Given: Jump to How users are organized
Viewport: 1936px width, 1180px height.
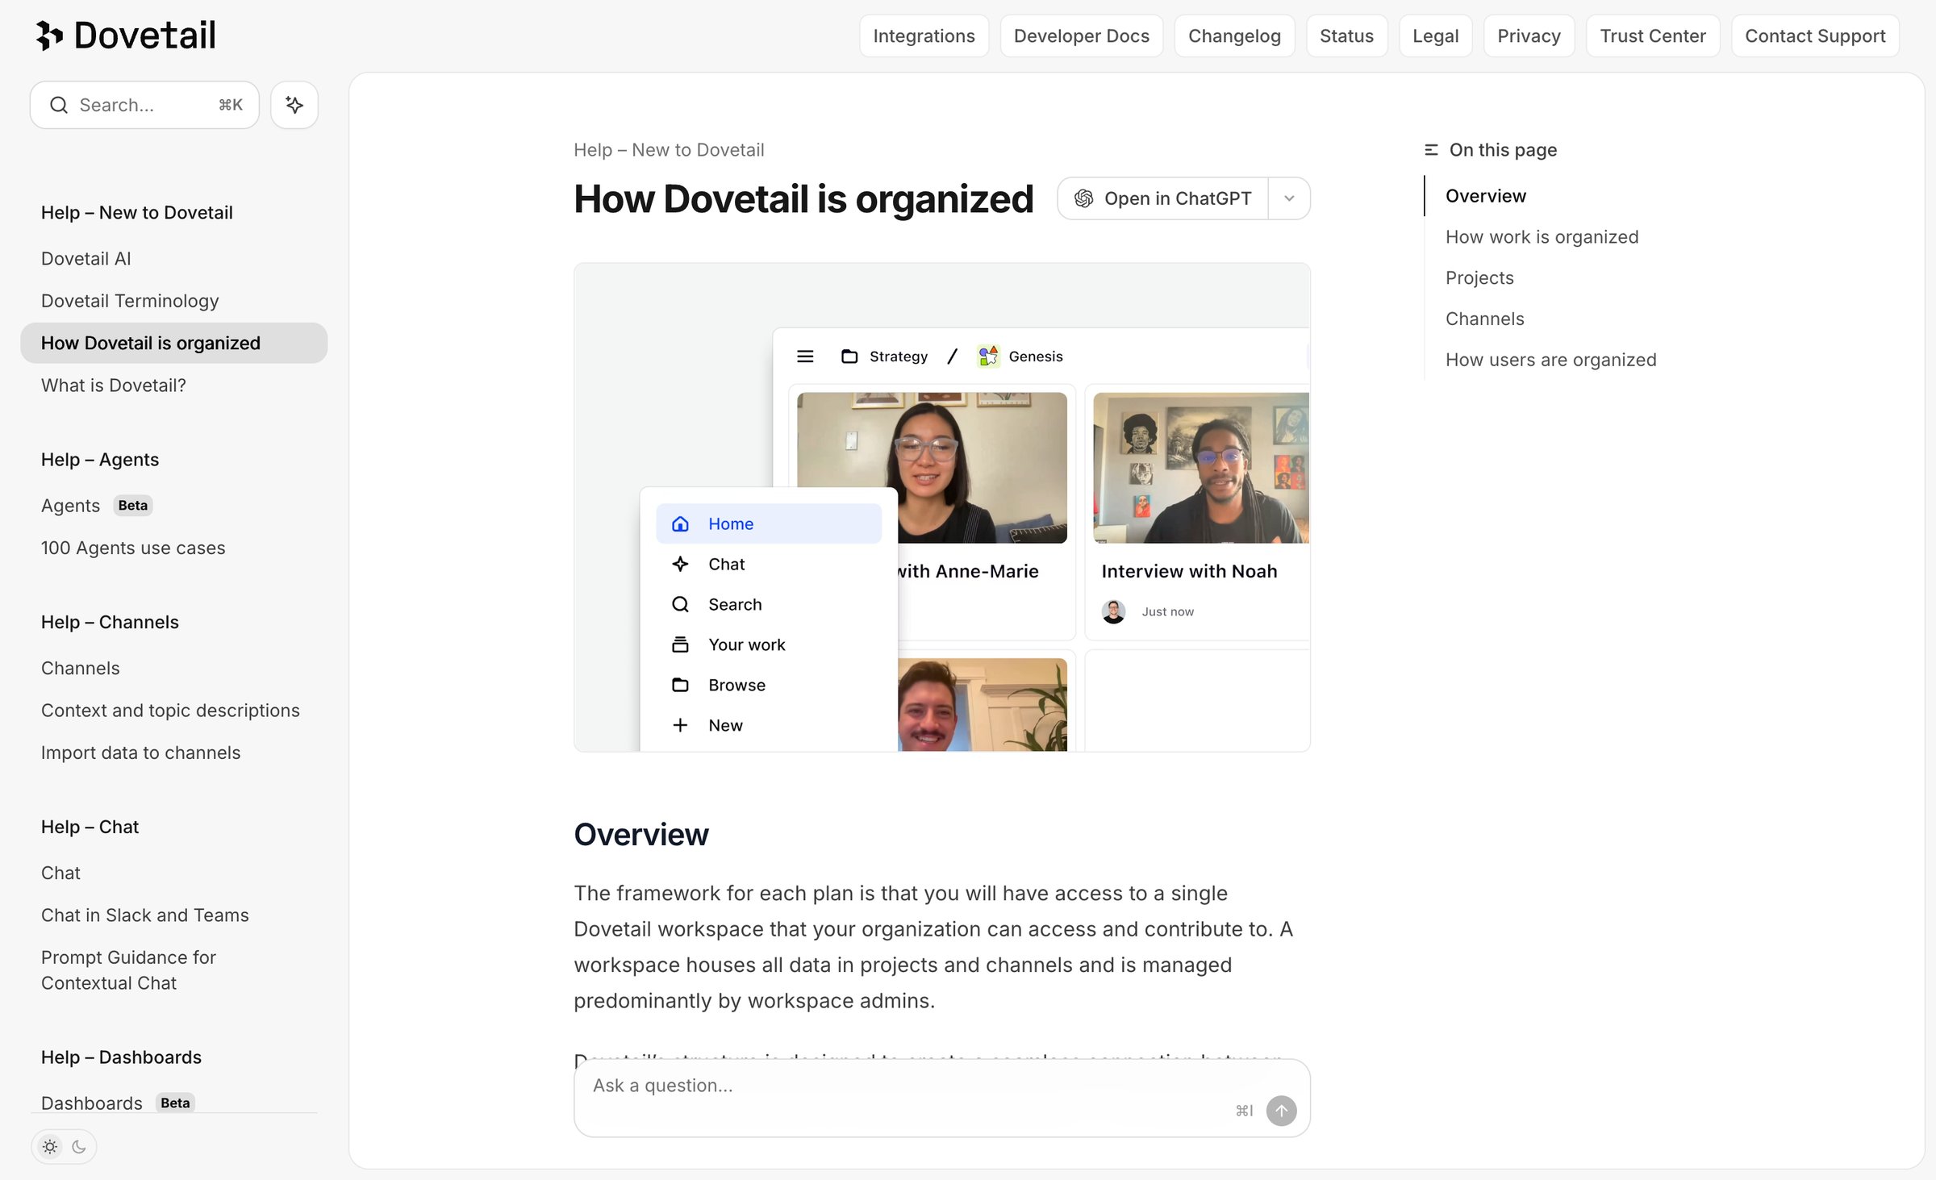Looking at the screenshot, I should click(1550, 360).
